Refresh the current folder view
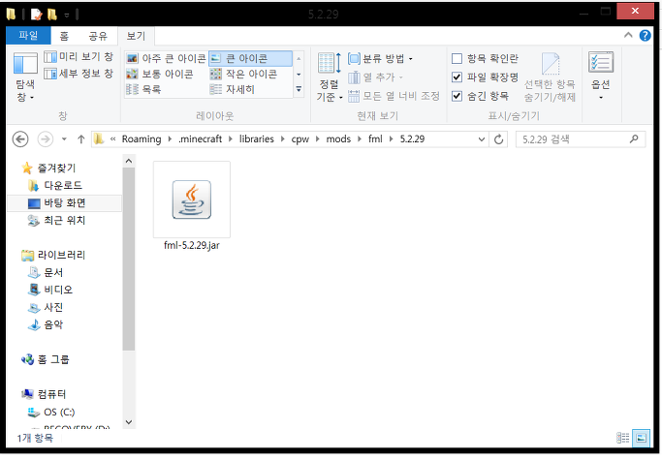Screen dimensions: 662x460 [498, 138]
